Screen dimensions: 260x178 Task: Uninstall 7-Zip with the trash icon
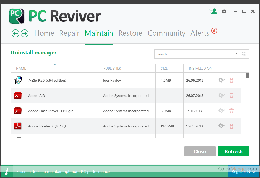231,80
